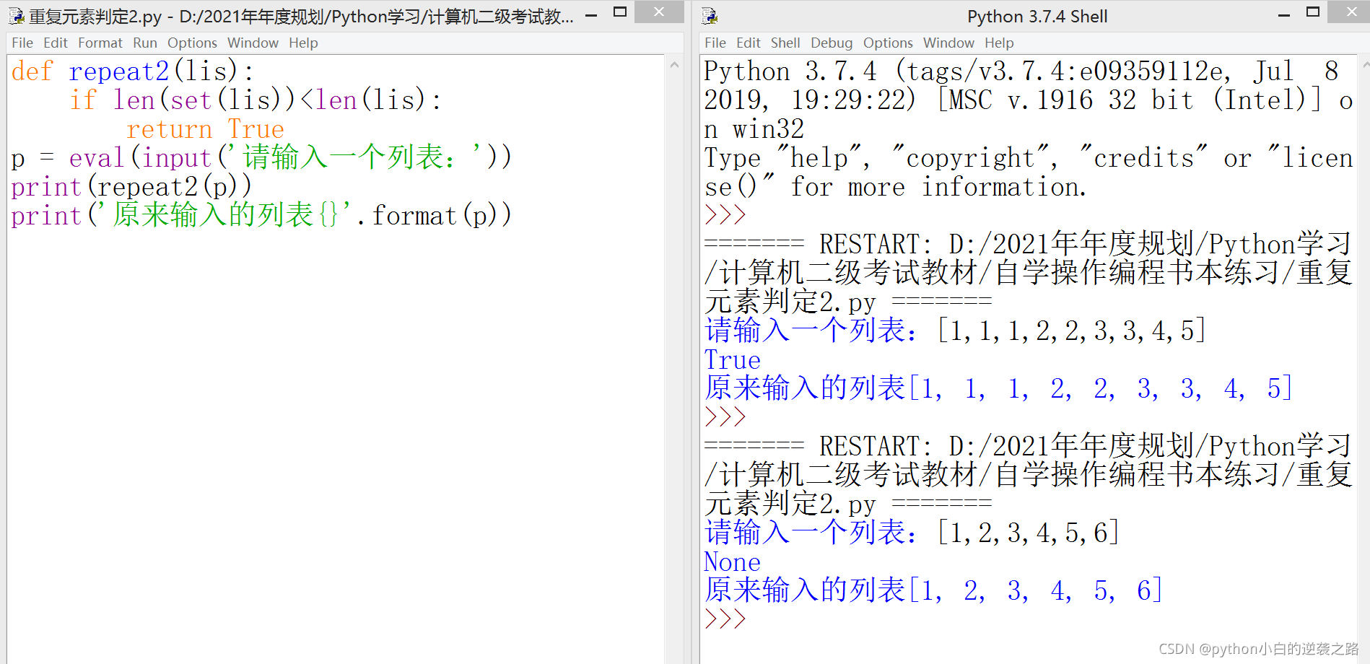This screenshot has height=664, width=1370.
Task: Click the Python Shell title bar icon
Action: [x=710, y=15]
